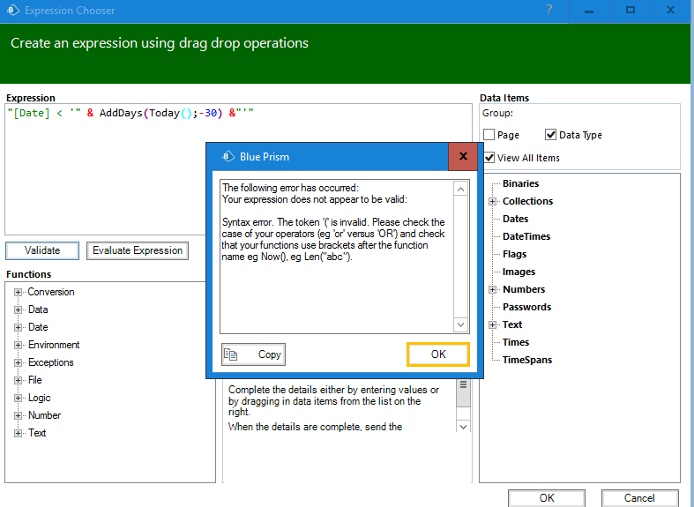Screen dimensions: 694x507
Task: Select Binaries in the Data Items tree
Action: [x=520, y=183]
